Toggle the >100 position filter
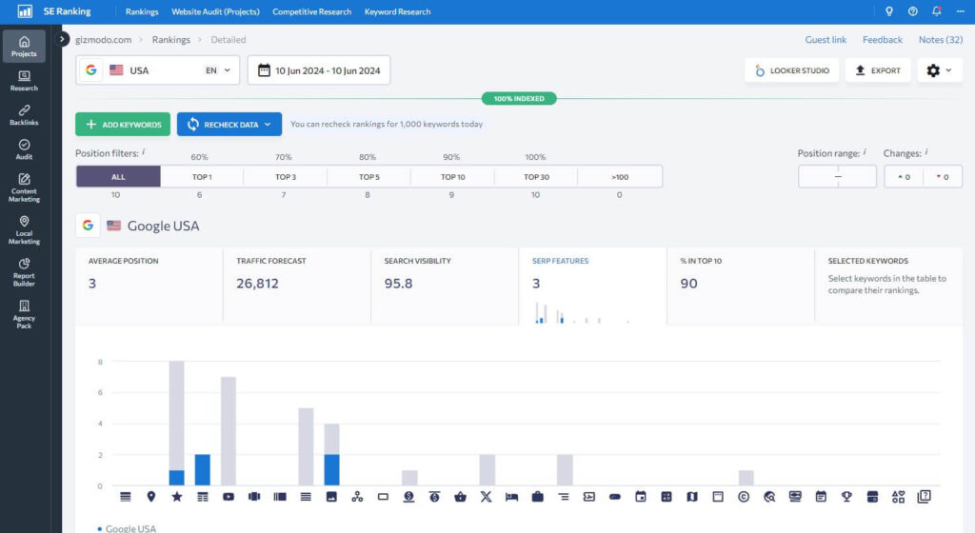The image size is (975, 533). (620, 177)
